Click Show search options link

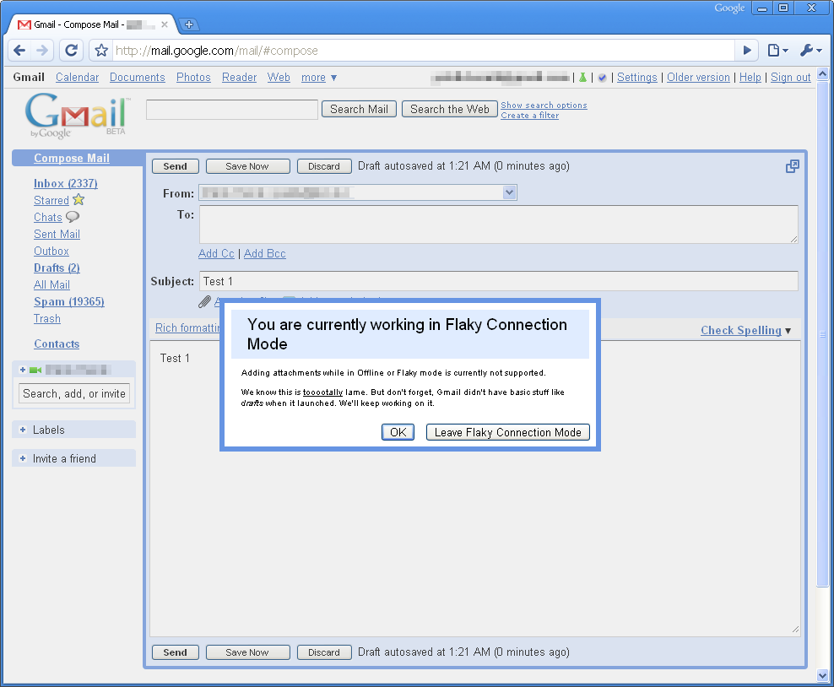(x=544, y=105)
